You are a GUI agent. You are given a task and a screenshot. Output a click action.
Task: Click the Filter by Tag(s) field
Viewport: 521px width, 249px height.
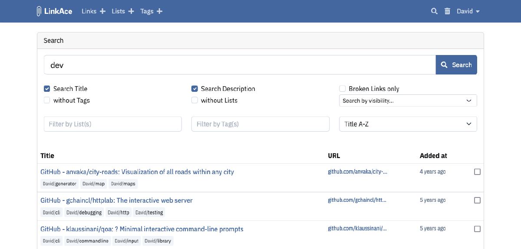click(260, 124)
